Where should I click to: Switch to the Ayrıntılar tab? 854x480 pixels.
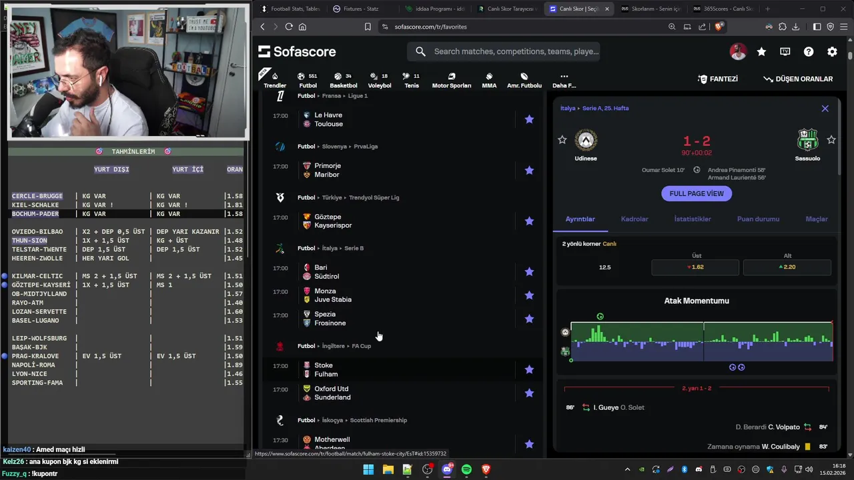[580, 219]
